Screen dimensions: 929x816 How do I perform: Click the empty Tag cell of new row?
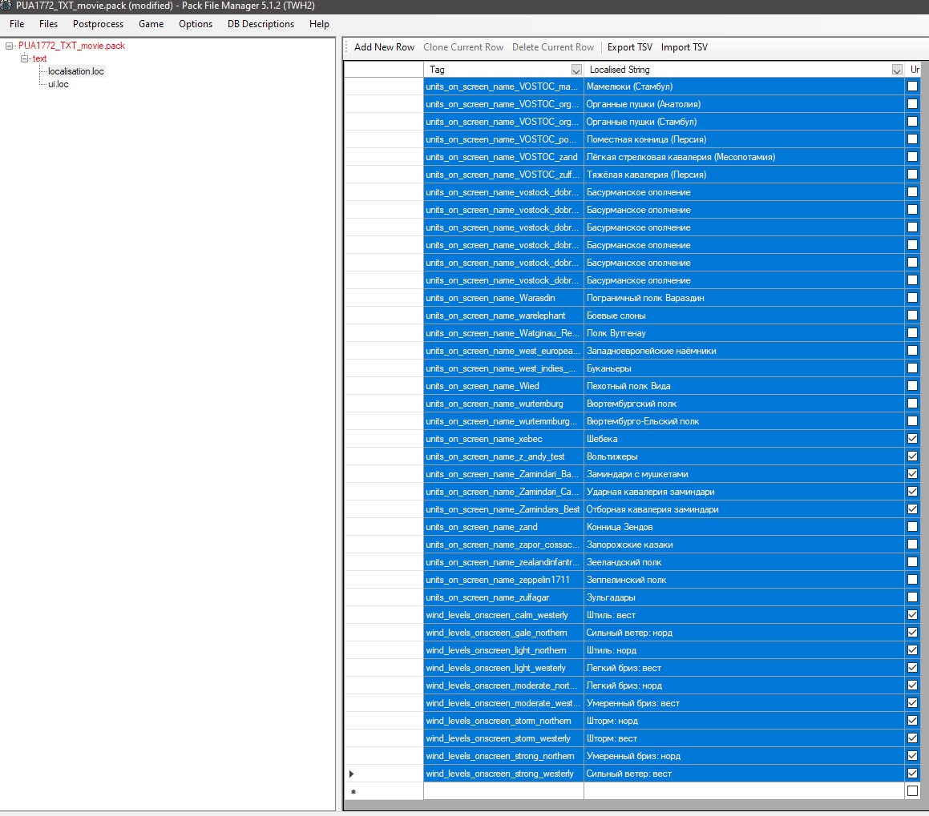pyautogui.click(x=503, y=791)
